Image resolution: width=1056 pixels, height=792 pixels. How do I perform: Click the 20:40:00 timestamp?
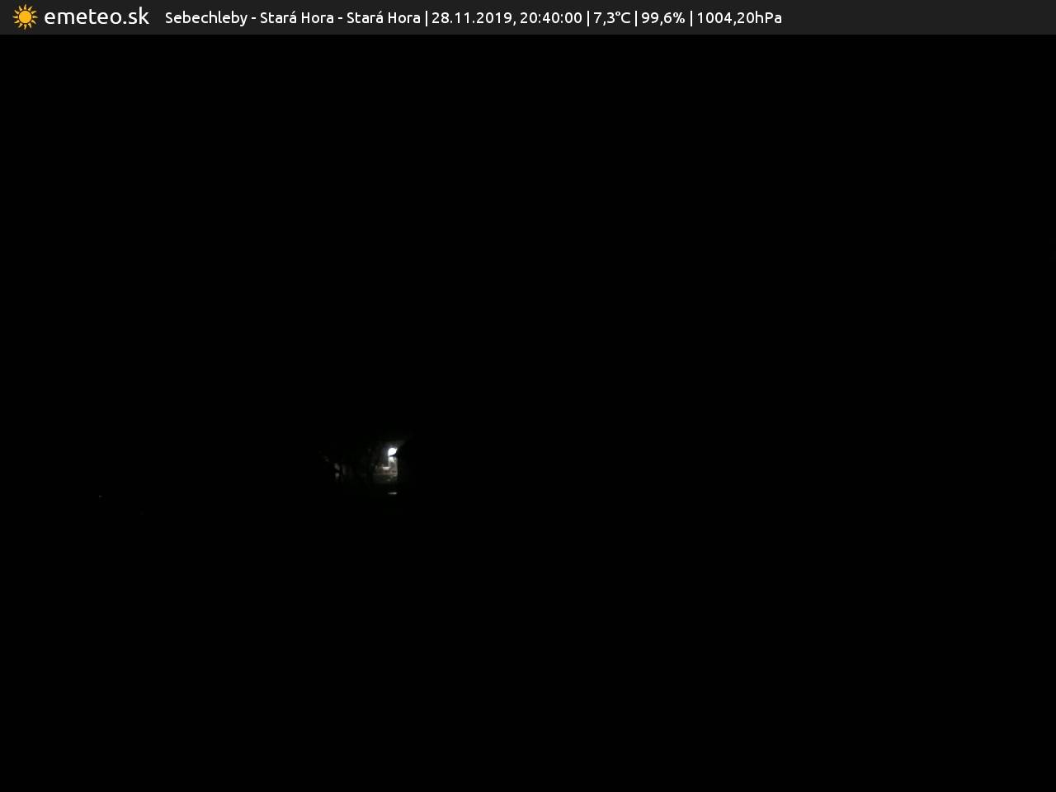click(x=550, y=18)
